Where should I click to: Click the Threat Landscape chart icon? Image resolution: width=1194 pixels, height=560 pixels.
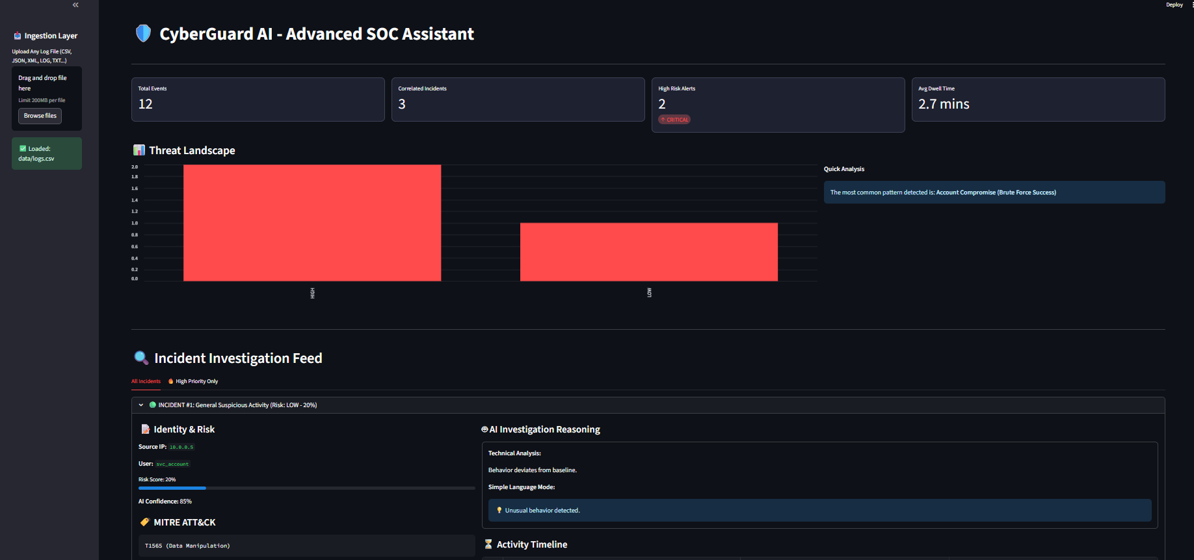139,150
